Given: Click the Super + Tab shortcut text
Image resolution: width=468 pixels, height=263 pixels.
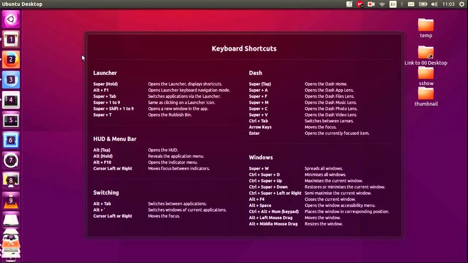Looking at the screenshot, I should tap(105, 96).
